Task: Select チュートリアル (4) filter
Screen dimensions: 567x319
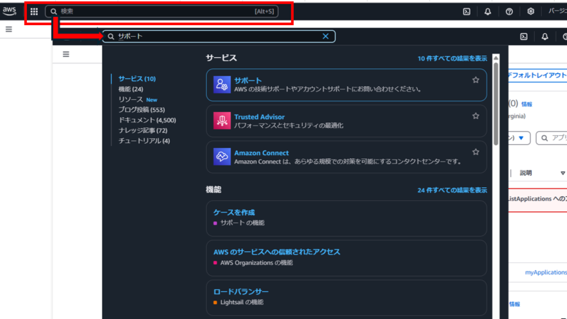Action: click(x=144, y=141)
